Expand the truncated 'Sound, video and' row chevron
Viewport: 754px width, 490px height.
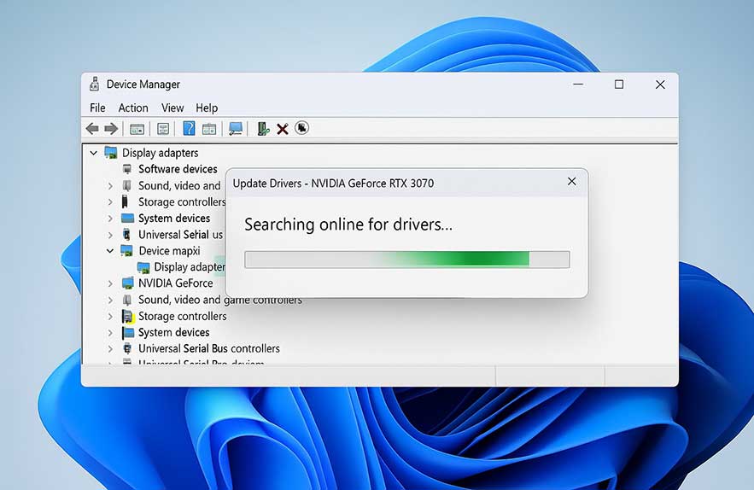click(x=110, y=185)
